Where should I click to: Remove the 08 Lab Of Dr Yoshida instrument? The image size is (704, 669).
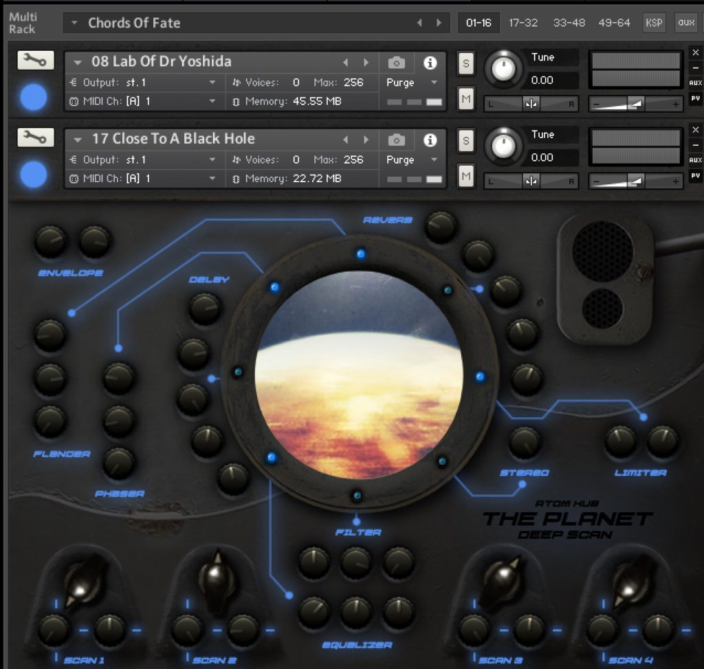[x=696, y=52]
